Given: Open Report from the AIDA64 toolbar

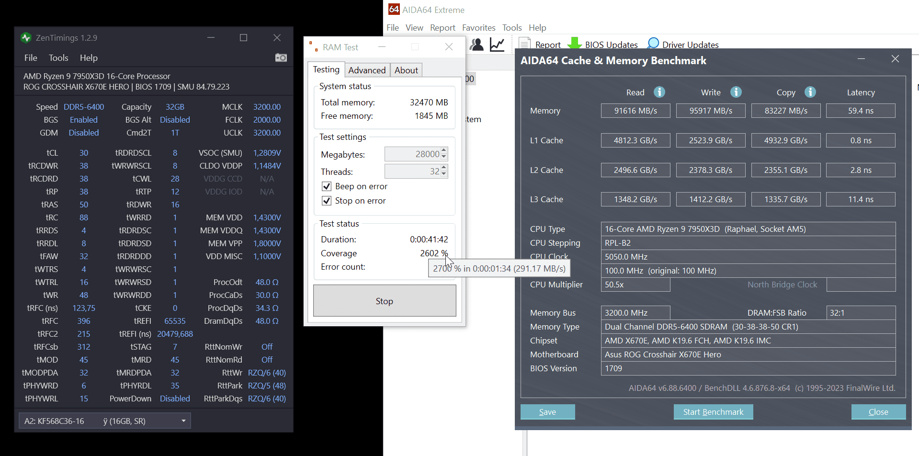Looking at the screenshot, I should [540, 45].
